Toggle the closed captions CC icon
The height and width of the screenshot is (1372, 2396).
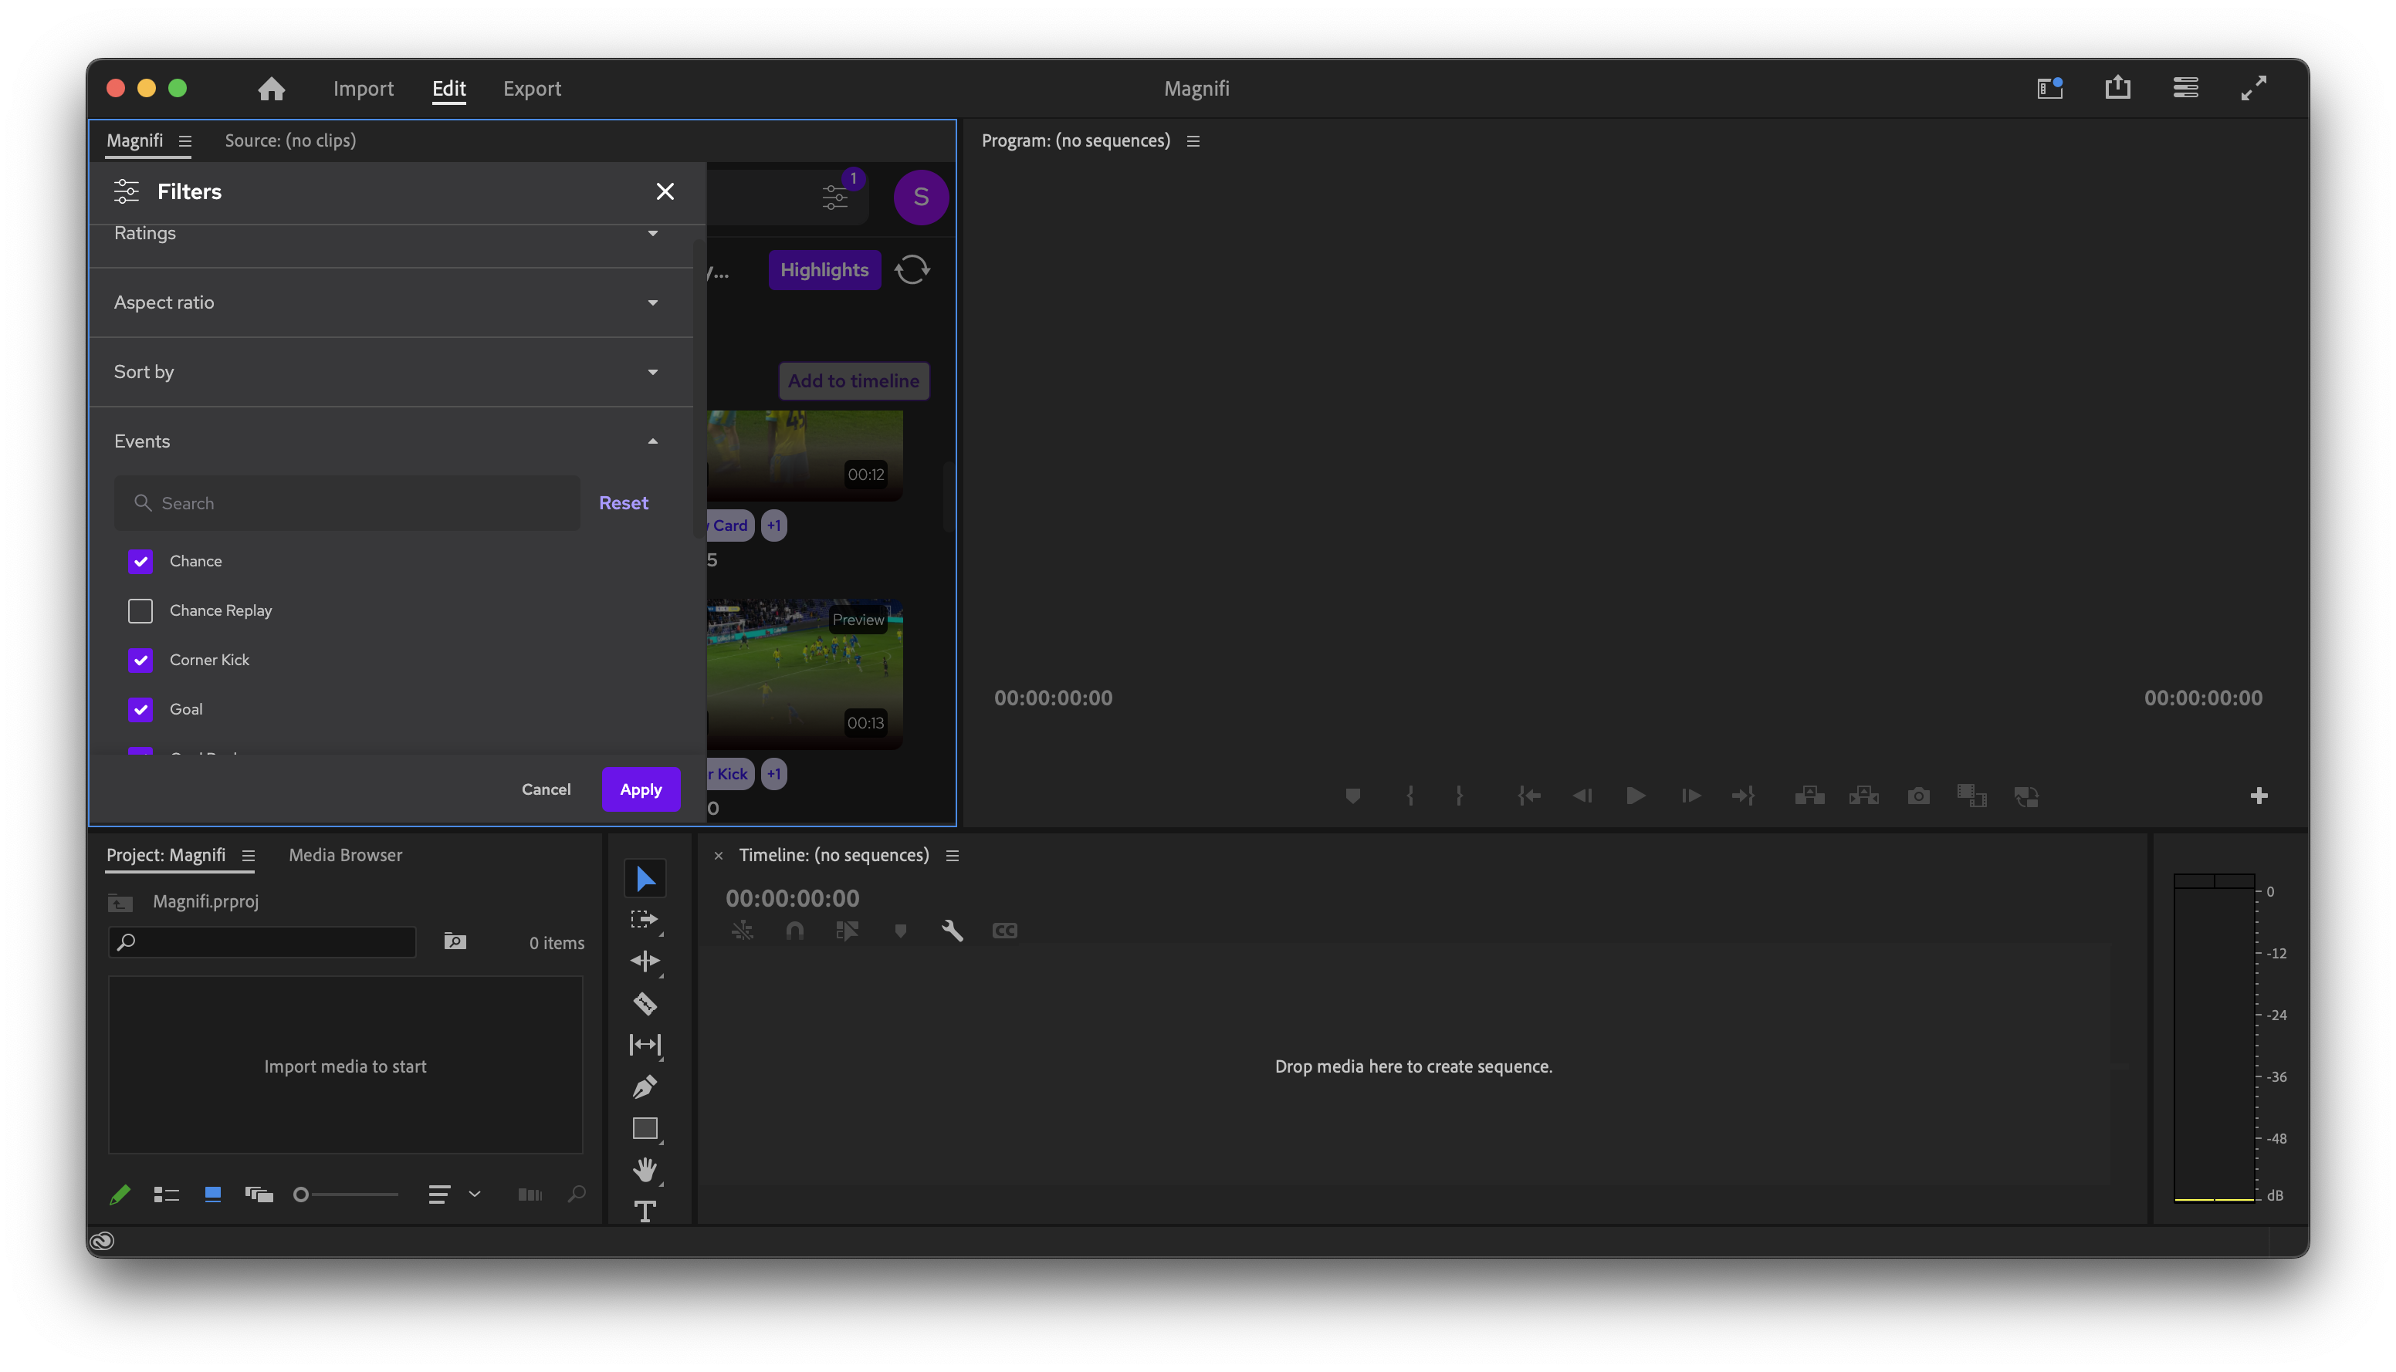click(x=1003, y=930)
